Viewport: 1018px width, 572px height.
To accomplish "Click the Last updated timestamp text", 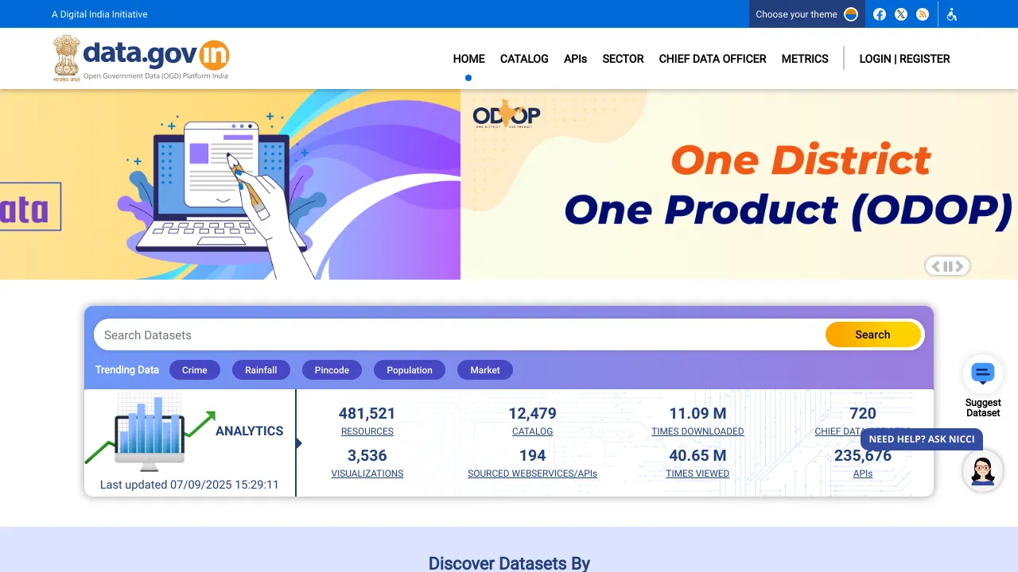I will click(189, 485).
